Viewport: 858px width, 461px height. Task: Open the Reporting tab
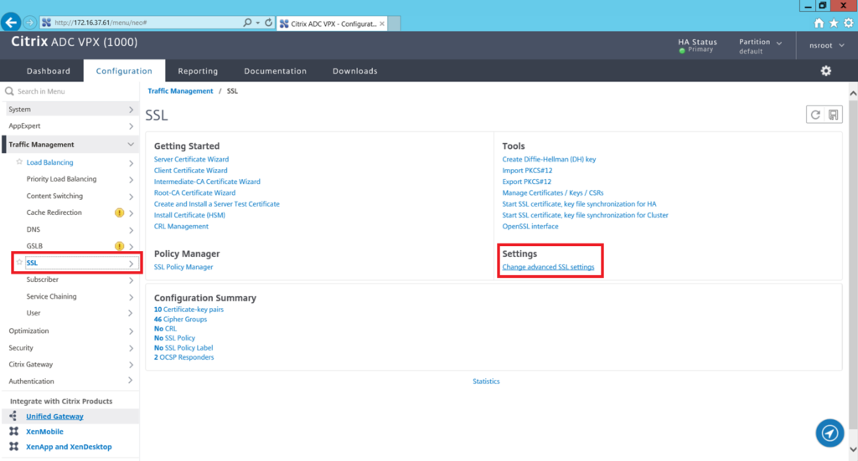coord(198,70)
